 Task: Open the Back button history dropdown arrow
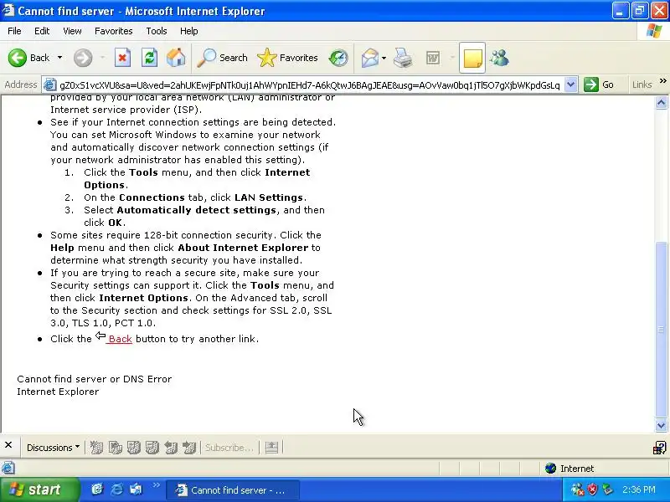59,58
